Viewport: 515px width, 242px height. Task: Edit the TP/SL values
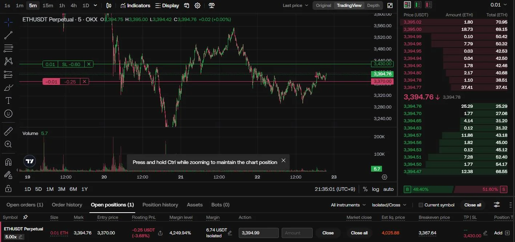(485, 233)
